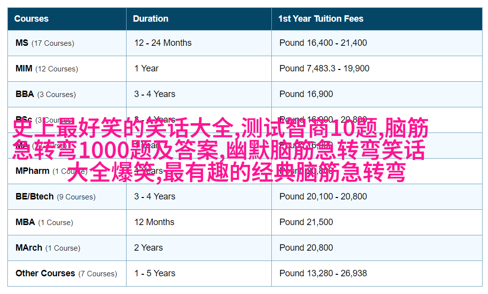Click the MArch 2 Years duration cell
This screenshot has height=294, width=488.
click(x=148, y=248)
